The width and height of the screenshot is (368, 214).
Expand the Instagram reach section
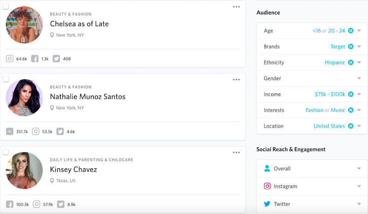(359, 186)
